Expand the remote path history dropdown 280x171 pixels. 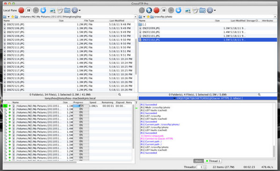tap(275, 17)
